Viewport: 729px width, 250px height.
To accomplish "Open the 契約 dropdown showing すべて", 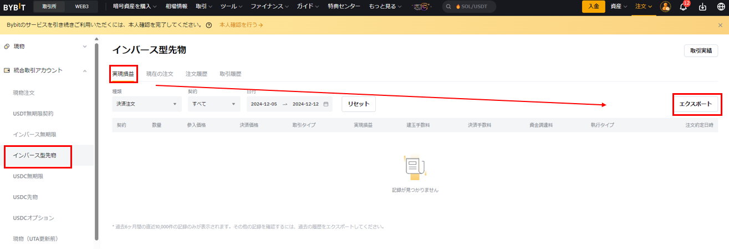I will point(214,104).
